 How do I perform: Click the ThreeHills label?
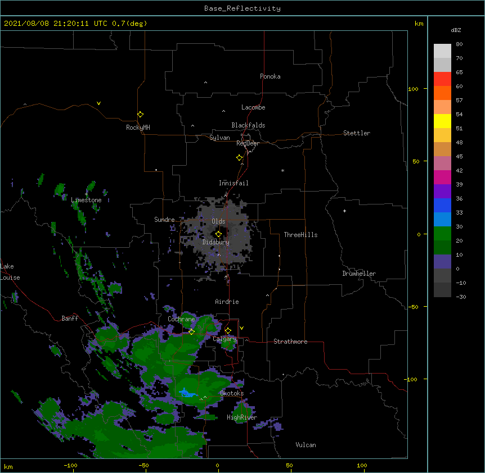[x=300, y=235]
